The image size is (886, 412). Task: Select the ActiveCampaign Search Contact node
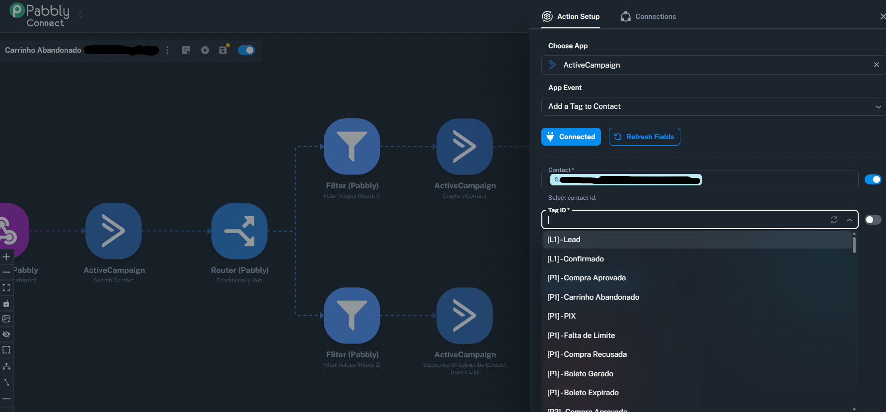[114, 231]
